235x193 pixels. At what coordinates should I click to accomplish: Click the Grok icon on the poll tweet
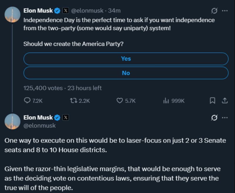click(x=214, y=11)
